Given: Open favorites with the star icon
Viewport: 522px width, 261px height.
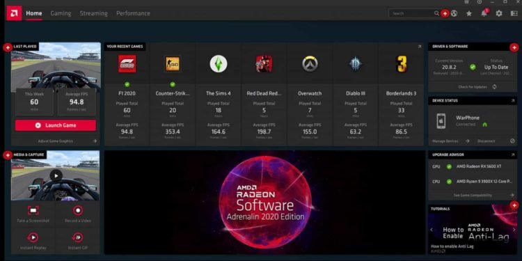Looking at the screenshot, I should [x=469, y=13].
